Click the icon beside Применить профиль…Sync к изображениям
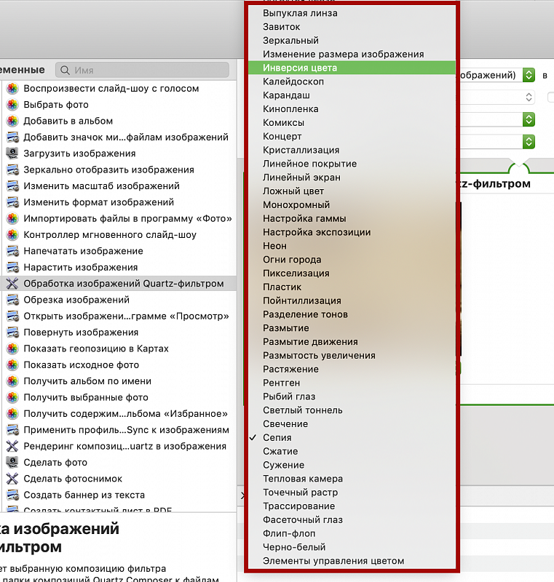 [x=12, y=430]
